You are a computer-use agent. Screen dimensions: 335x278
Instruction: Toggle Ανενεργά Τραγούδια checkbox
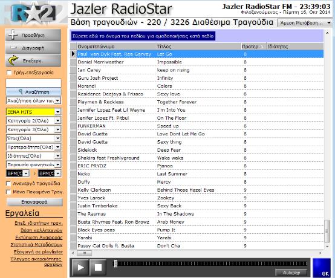click(8, 184)
